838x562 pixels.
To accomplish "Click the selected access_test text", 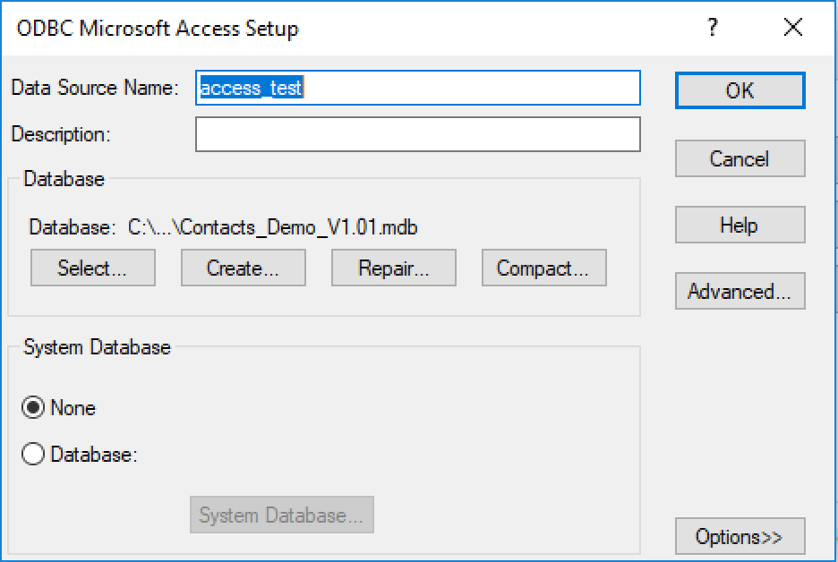I will coord(252,88).
